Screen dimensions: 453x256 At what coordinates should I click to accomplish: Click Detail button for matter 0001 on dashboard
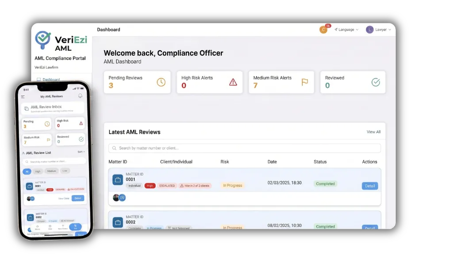coord(370,186)
